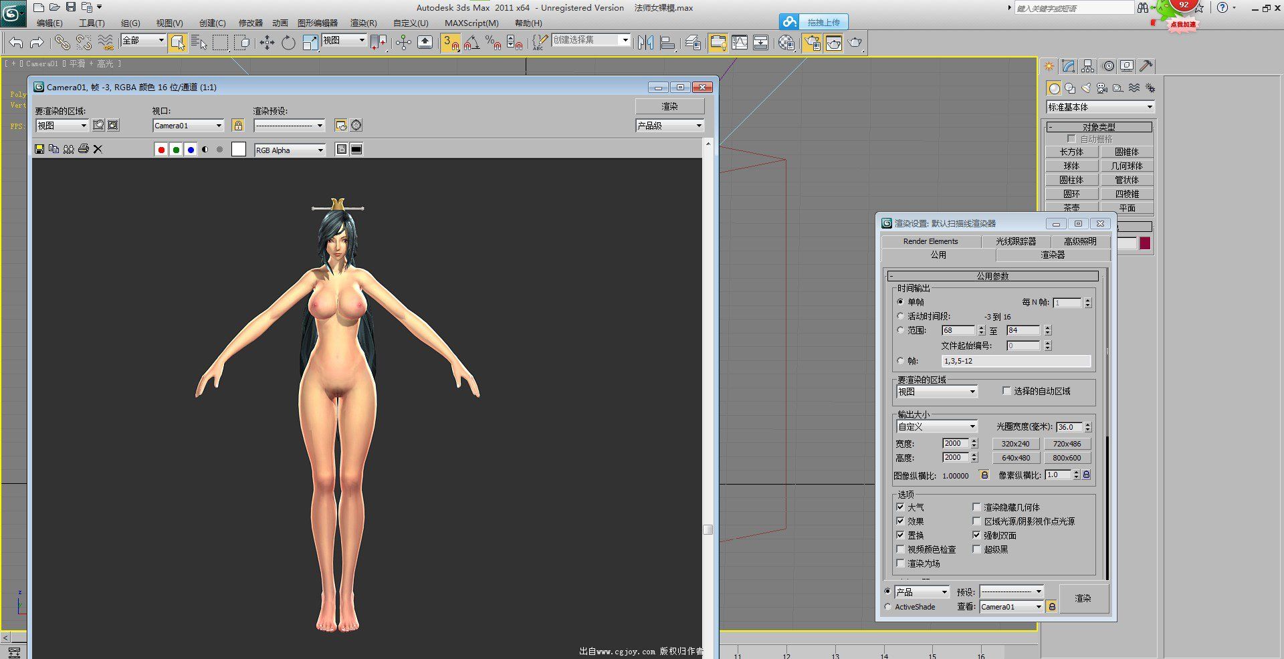This screenshot has height=659, width=1284.
Task: Select the 活动时间段 radio button
Action: [x=900, y=316]
